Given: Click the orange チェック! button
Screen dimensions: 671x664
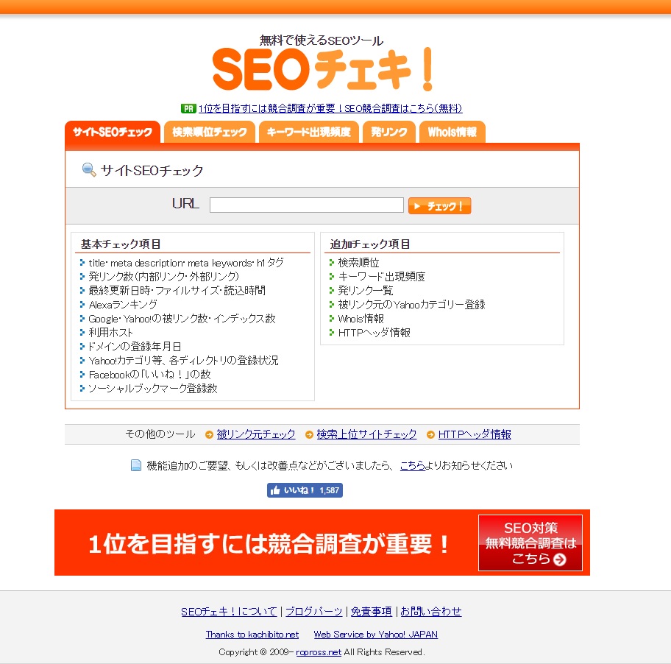Looking at the screenshot, I should point(439,206).
